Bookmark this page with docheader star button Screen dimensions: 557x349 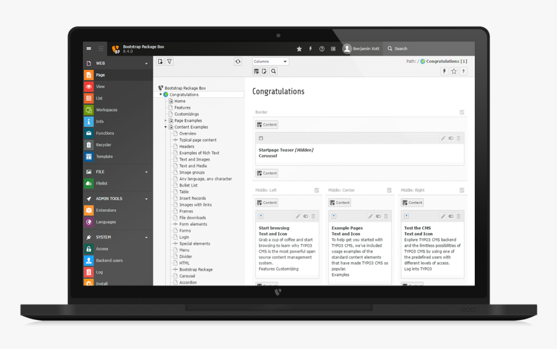coord(453,71)
